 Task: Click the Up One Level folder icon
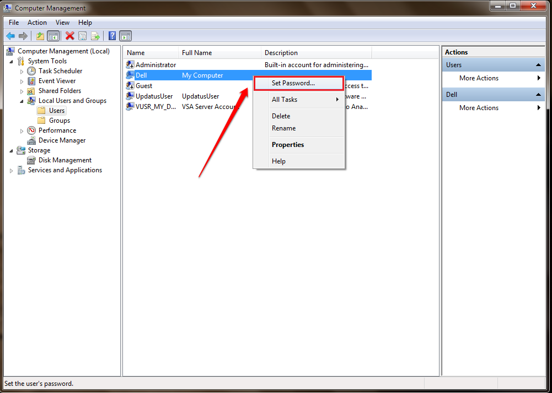[x=40, y=36]
